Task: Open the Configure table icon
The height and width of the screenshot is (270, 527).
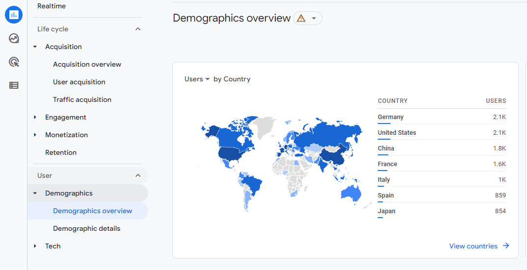Action: point(14,85)
